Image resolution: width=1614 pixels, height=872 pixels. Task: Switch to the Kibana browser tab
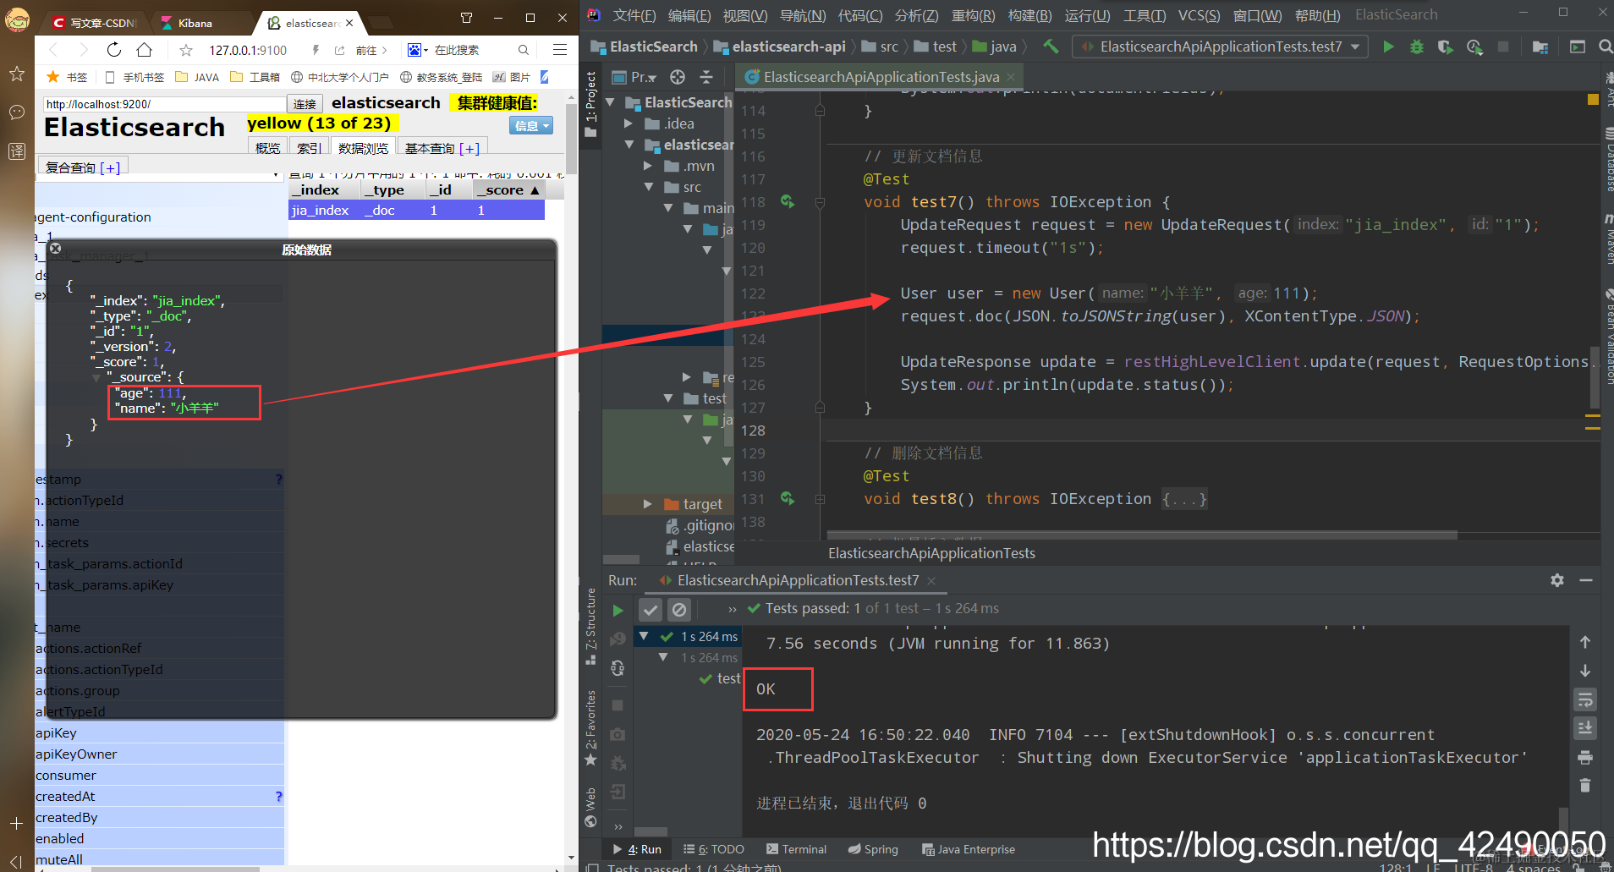[x=196, y=23]
